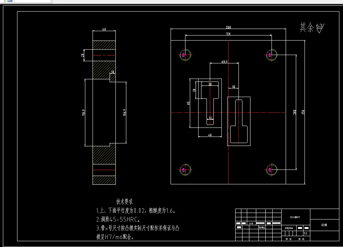Select the top hatched area of the section view
Screen dimensions: 343x247
tap(104, 45)
